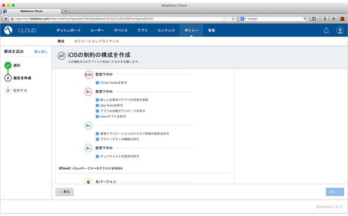
Task: Open the URL history dropdown arrow in the address bar
Action: (229, 19)
